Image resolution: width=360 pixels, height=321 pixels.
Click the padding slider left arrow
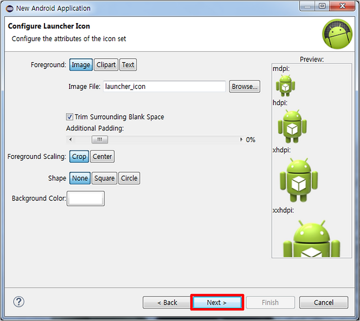(x=70, y=139)
